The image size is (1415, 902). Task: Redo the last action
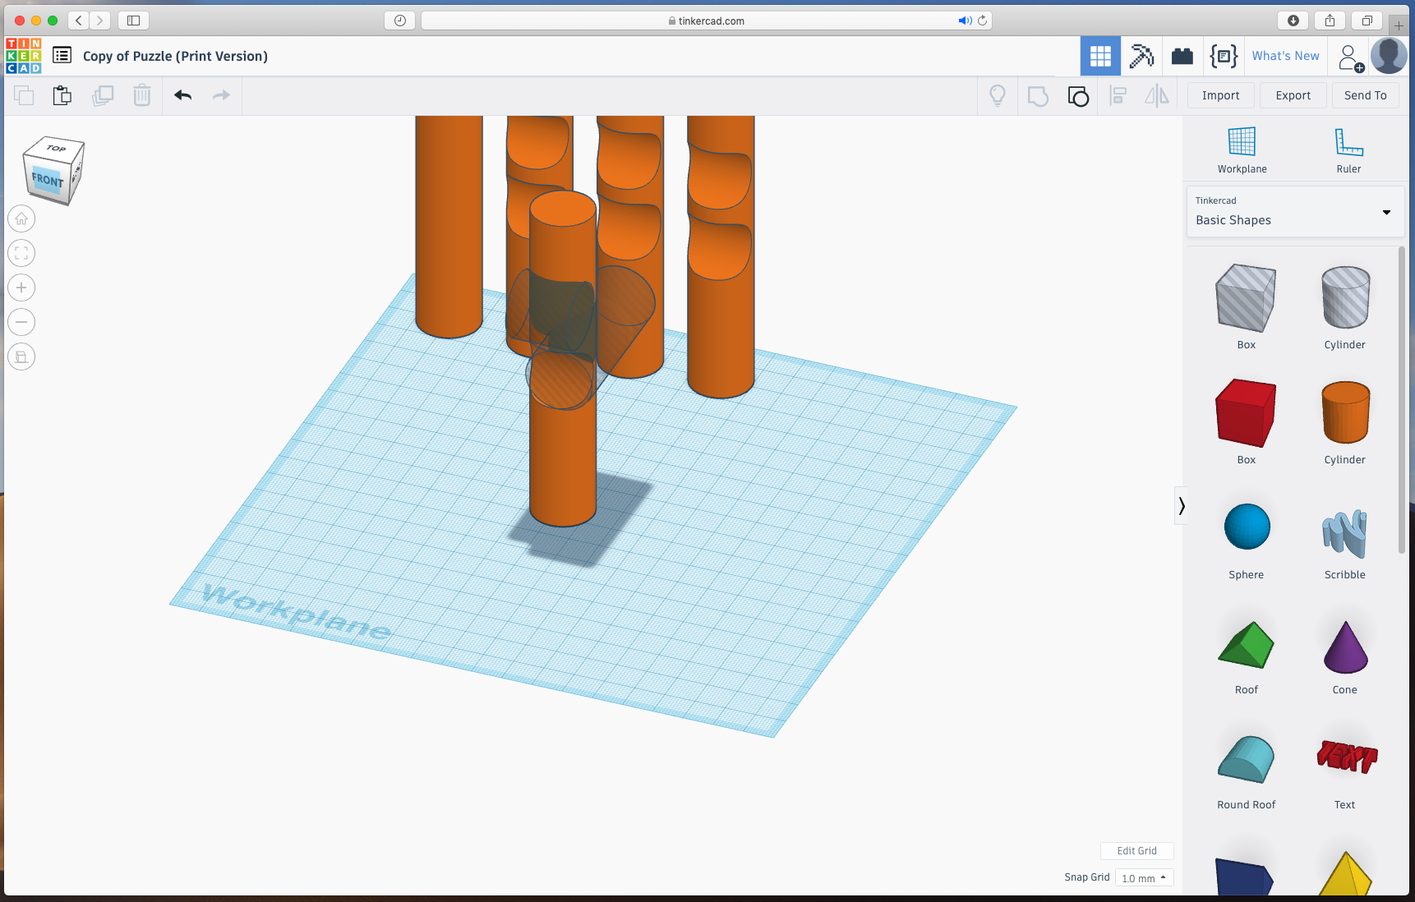[x=221, y=95]
